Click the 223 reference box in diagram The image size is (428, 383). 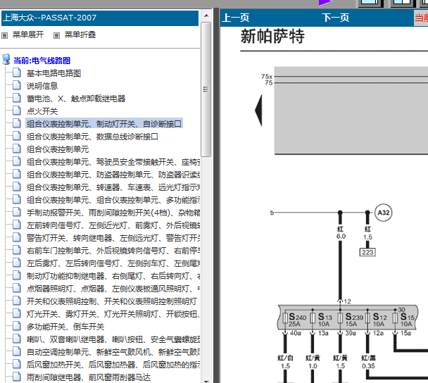click(367, 252)
